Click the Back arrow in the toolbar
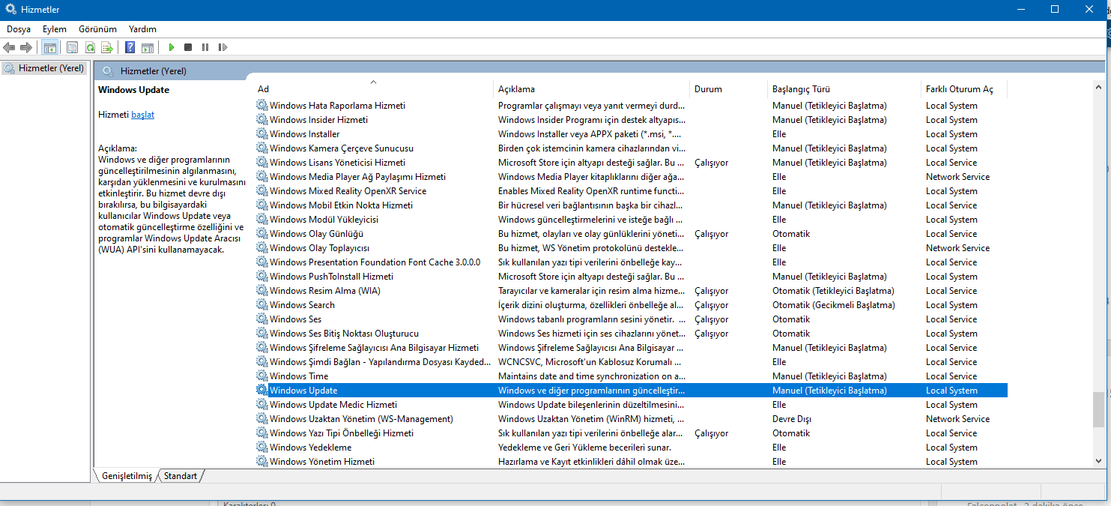1111x506 pixels. (x=9, y=47)
